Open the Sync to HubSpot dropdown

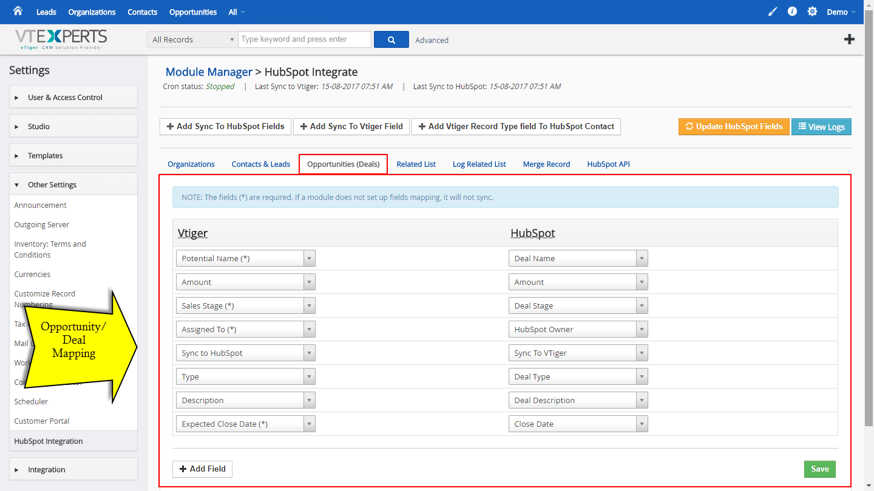pyautogui.click(x=246, y=353)
